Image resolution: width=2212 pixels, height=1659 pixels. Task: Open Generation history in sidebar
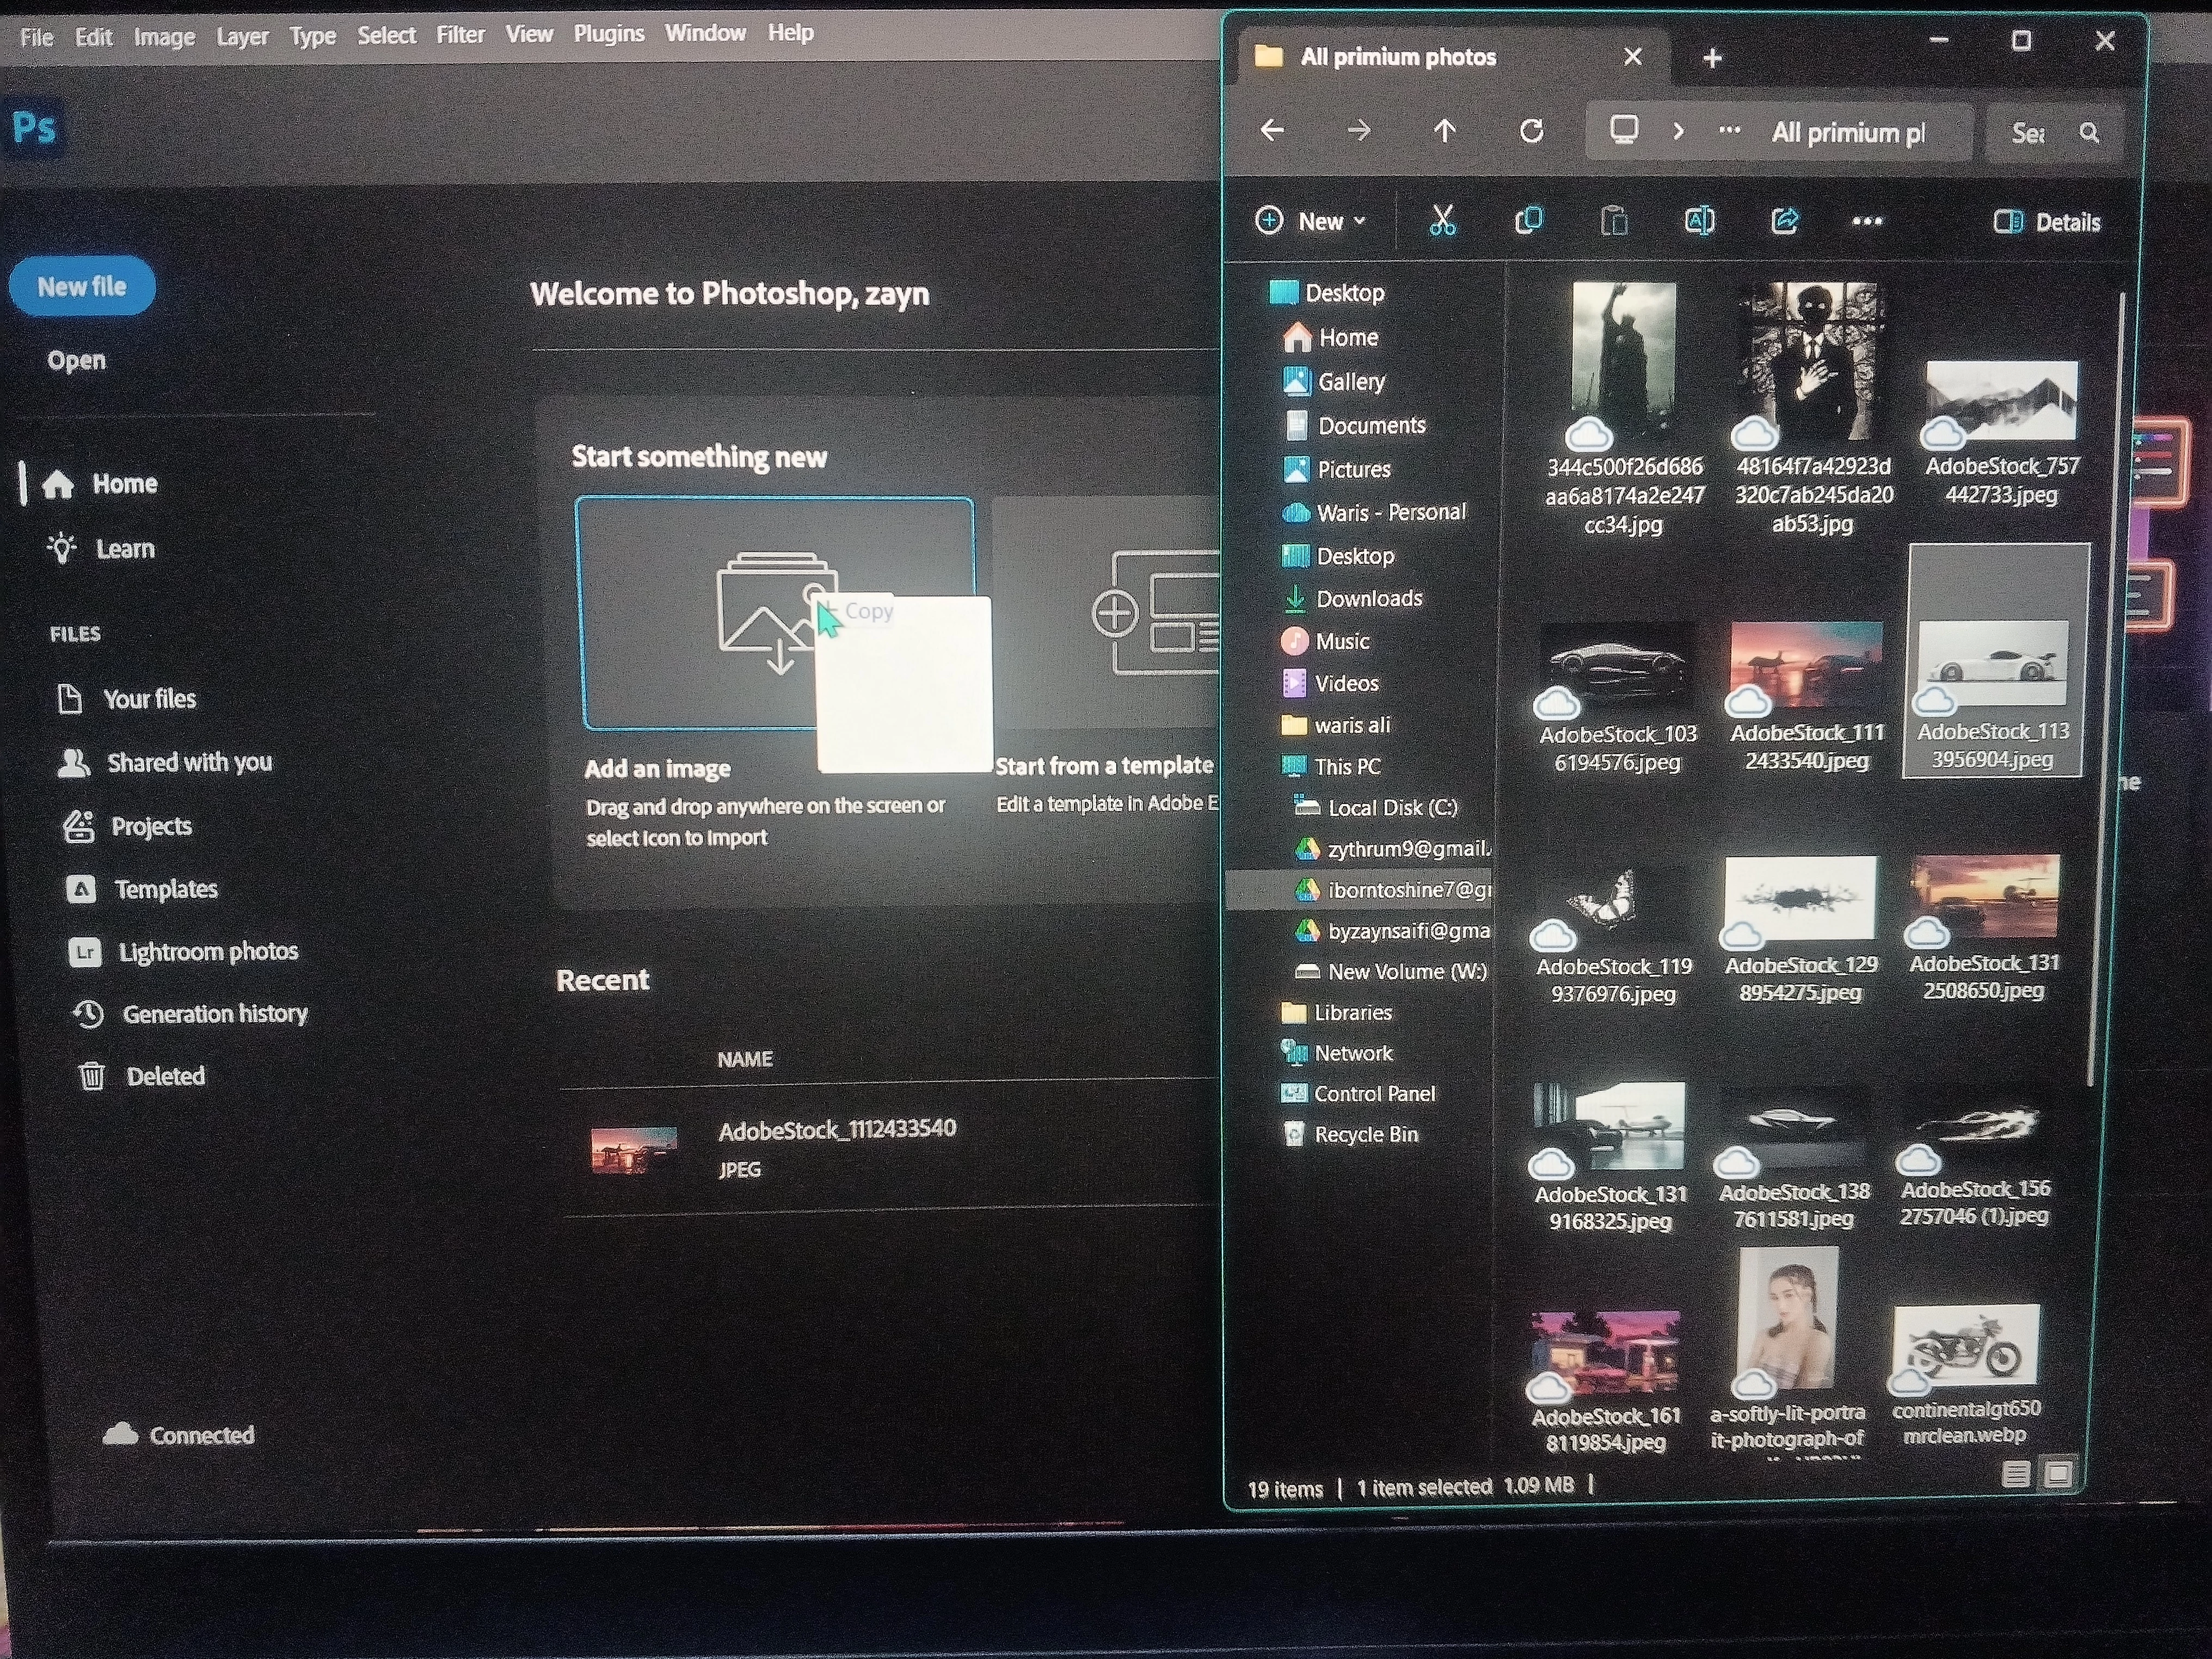coord(214,1014)
